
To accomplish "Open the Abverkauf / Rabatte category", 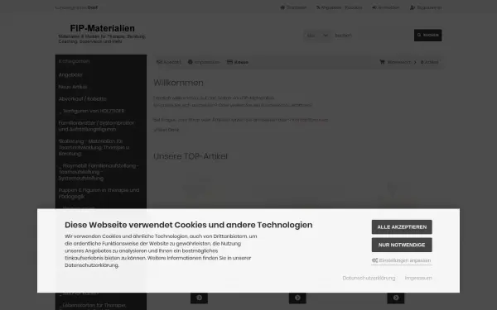I will (x=82, y=98).
